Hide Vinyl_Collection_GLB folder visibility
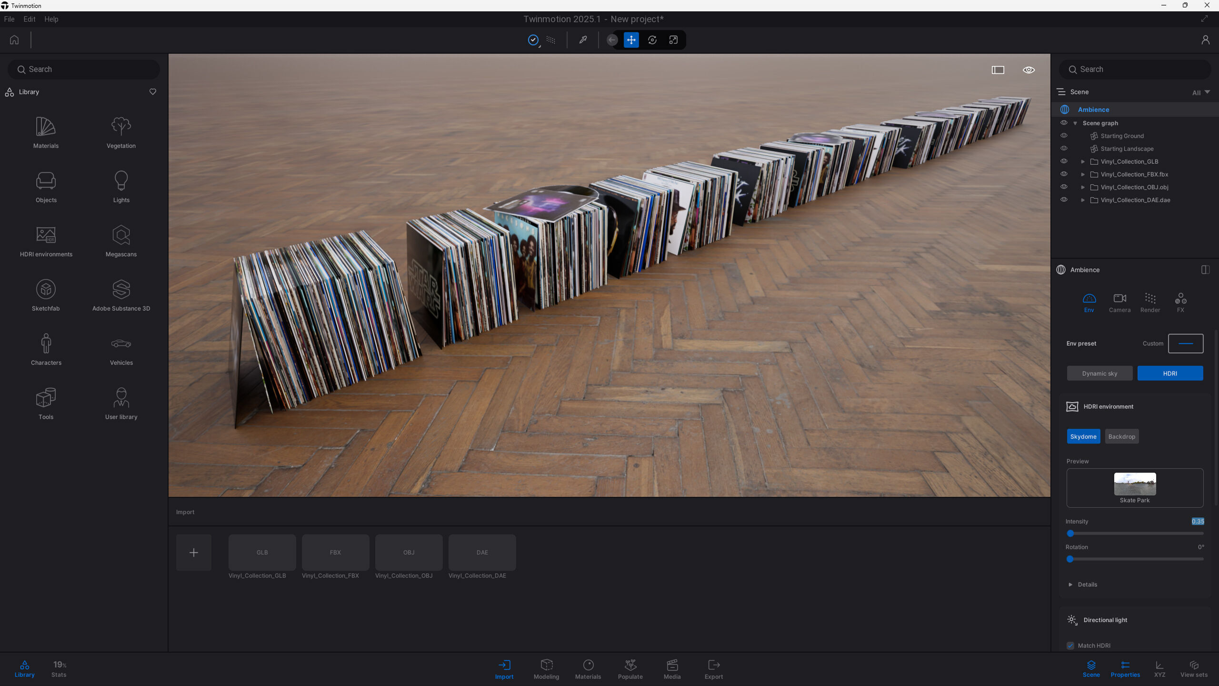This screenshot has height=686, width=1219. tap(1063, 161)
